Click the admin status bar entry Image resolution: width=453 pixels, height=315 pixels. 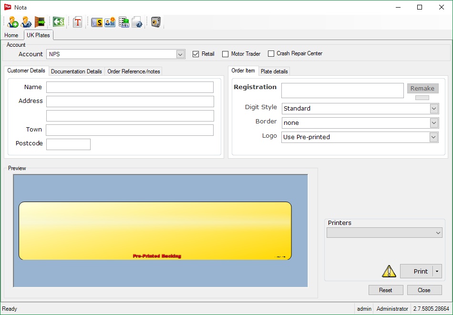364,309
